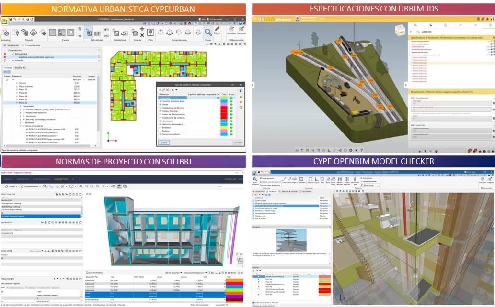Click the green Comunitario color swatch

point(224,98)
